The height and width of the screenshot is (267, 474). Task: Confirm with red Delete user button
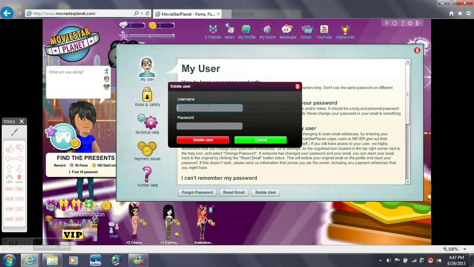point(203,140)
